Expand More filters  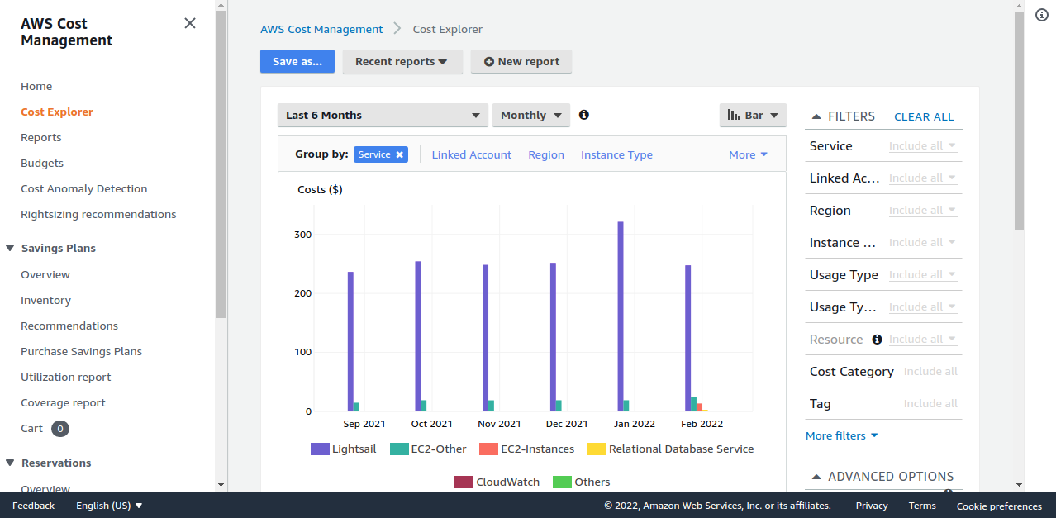tap(841, 435)
